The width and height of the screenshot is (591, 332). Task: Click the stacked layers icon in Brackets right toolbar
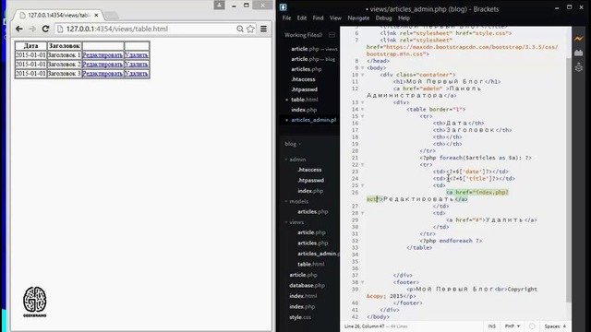(579, 67)
